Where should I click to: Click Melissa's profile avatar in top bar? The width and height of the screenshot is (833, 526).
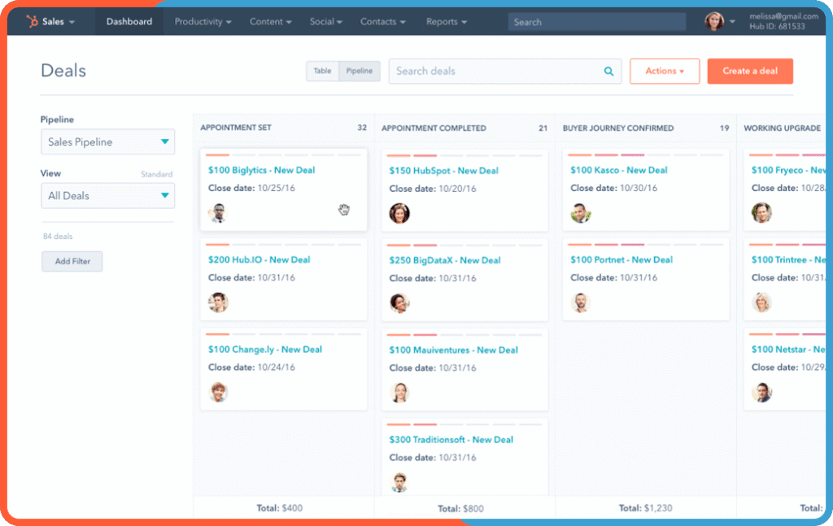[x=714, y=21]
